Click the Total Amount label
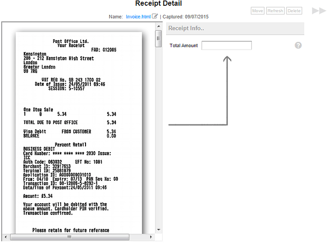327x243 pixels. pyautogui.click(x=184, y=46)
